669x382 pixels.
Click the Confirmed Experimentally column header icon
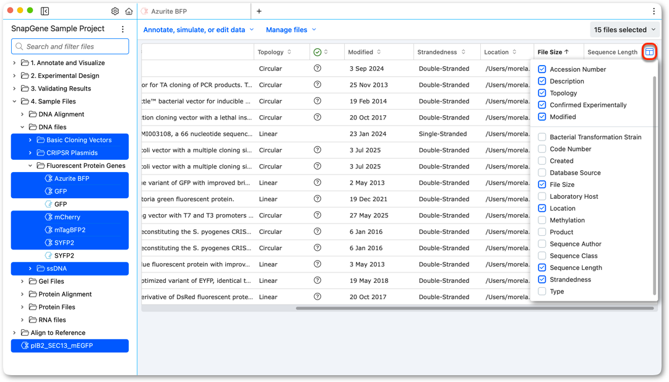coord(317,52)
